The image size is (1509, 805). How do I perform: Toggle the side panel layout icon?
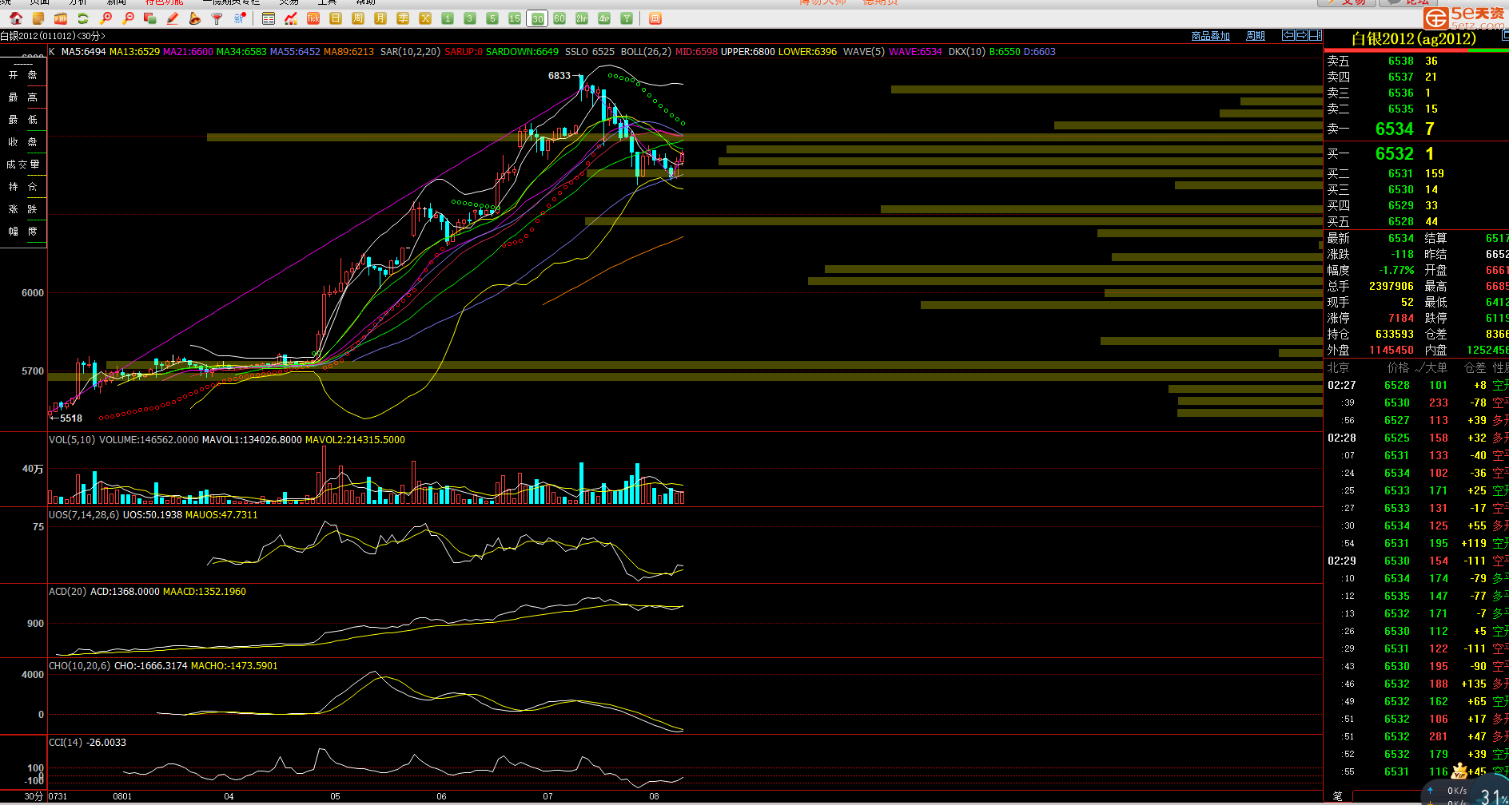(x=1315, y=35)
